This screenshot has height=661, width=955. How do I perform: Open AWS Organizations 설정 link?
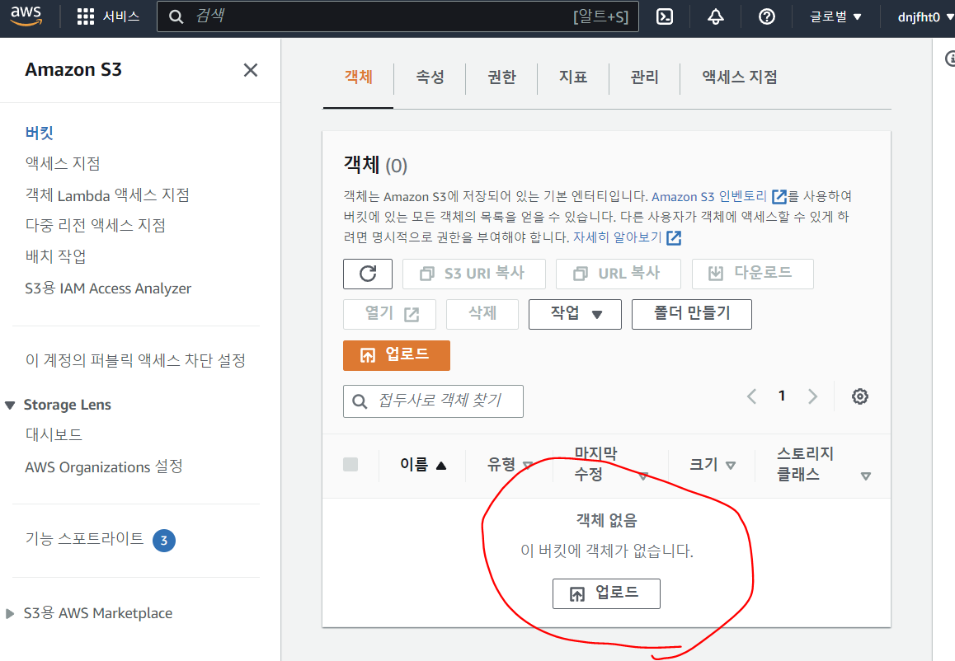104,466
